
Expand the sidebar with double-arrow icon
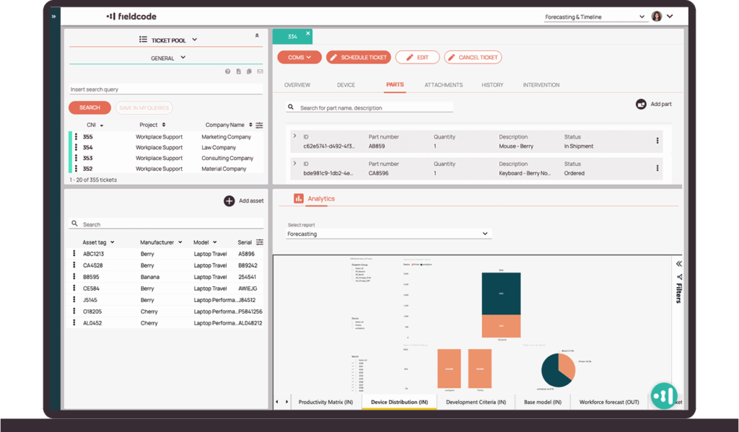pyautogui.click(x=54, y=17)
